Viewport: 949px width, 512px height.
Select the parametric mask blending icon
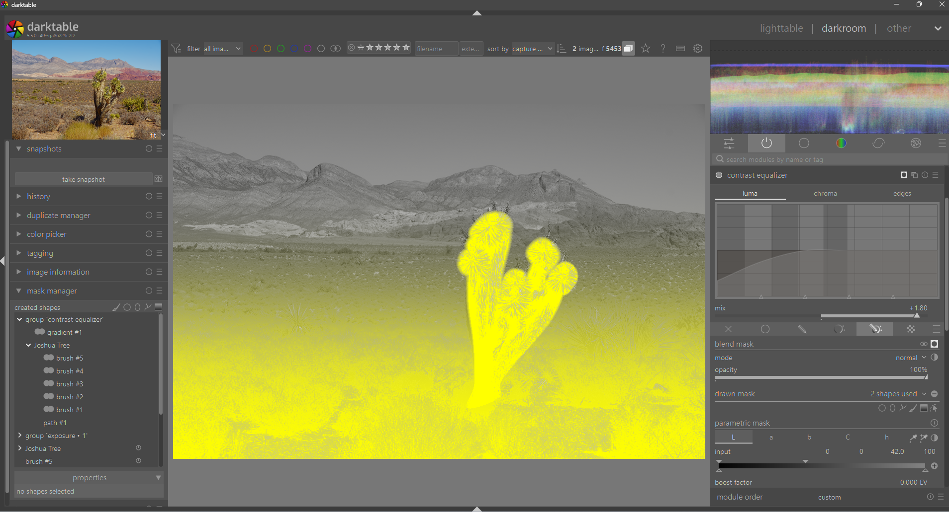[x=839, y=329]
